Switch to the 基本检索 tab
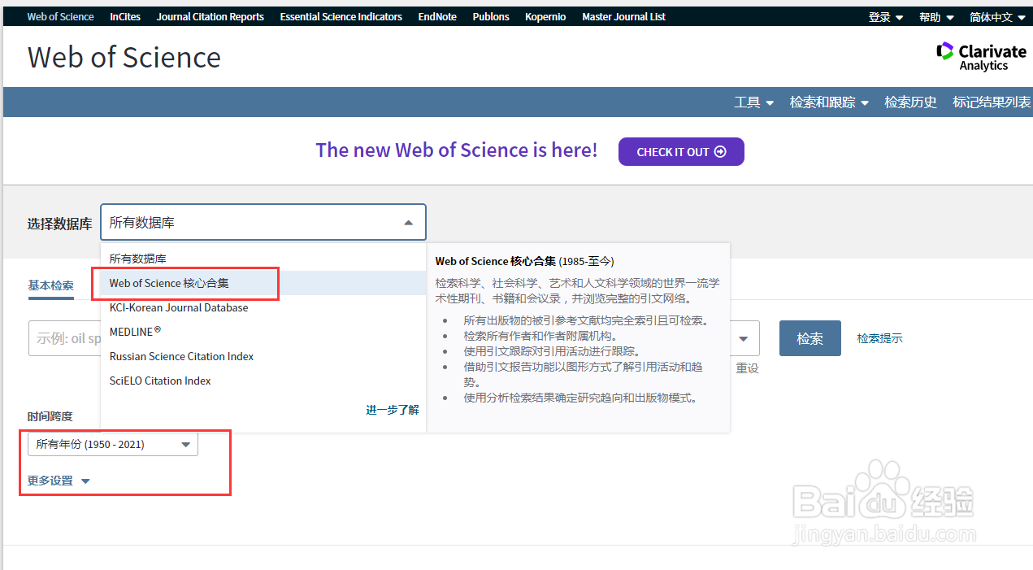Viewport: 1033px width, 570px height. point(50,285)
